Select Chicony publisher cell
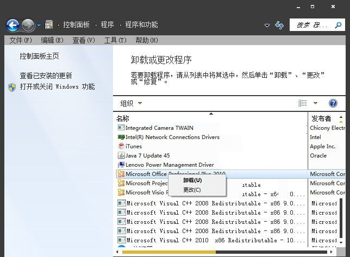Image resolution: width=350 pixels, height=257 pixels. 327,128
